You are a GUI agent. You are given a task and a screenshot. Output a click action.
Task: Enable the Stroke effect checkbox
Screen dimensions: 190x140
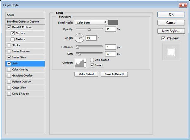coord(9,45)
